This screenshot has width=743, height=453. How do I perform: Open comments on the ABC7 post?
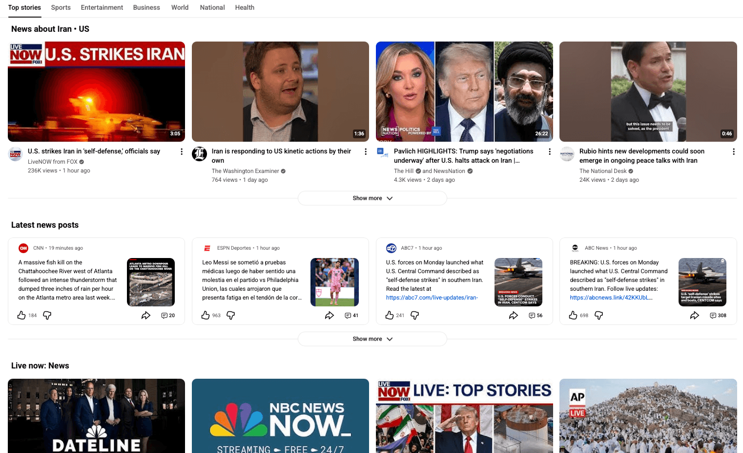point(536,315)
